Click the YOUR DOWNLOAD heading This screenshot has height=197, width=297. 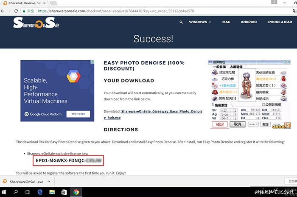point(129,81)
